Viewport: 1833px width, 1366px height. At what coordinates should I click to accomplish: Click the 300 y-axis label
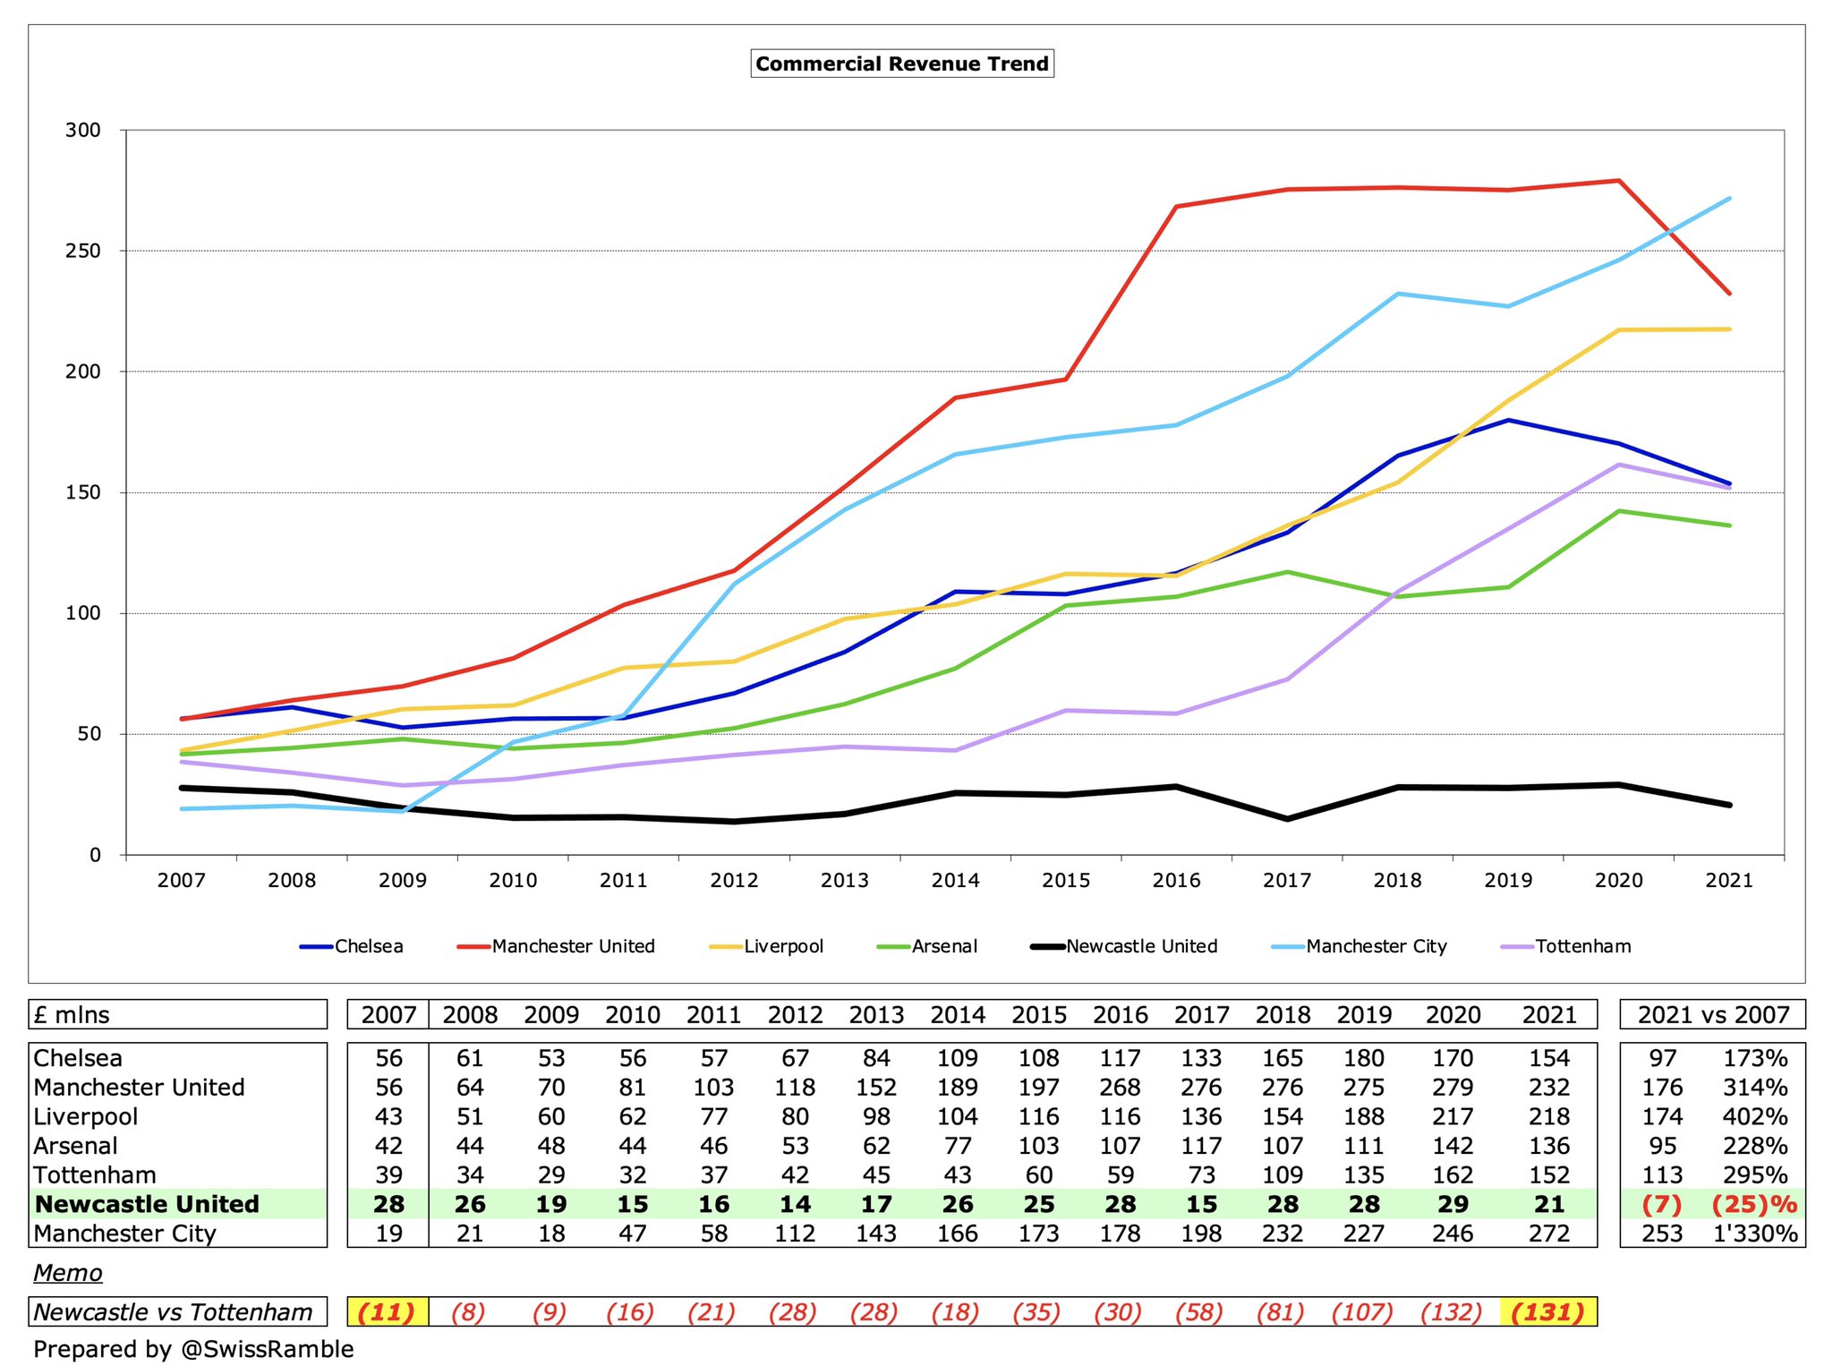click(83, 130)
